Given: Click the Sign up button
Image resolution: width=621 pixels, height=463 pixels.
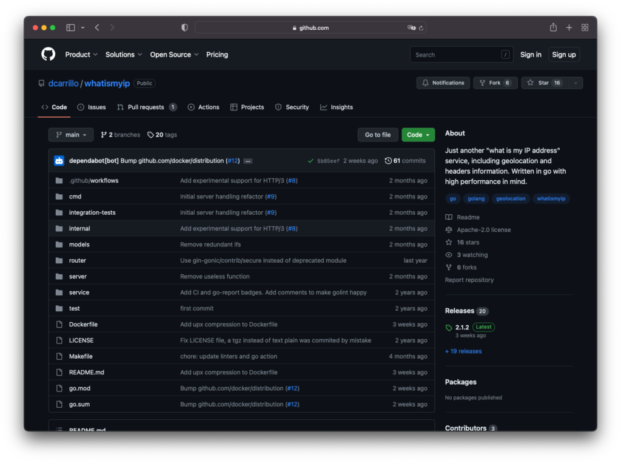Looking at the screenshot, I should [564, 55].
